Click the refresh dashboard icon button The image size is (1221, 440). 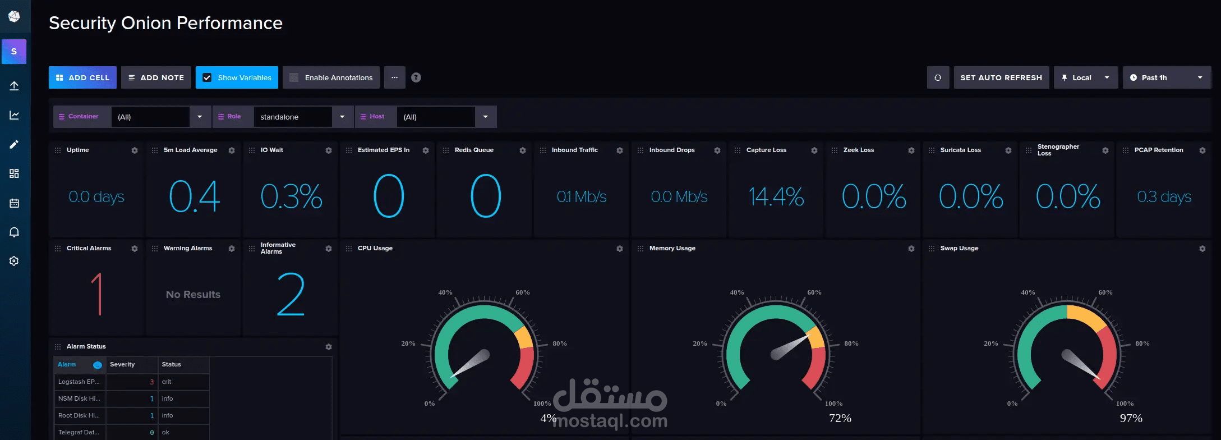pos(938,77)
